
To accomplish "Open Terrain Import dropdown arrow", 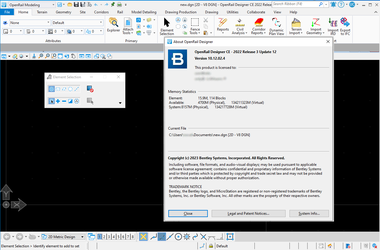I will pos(301,33).
